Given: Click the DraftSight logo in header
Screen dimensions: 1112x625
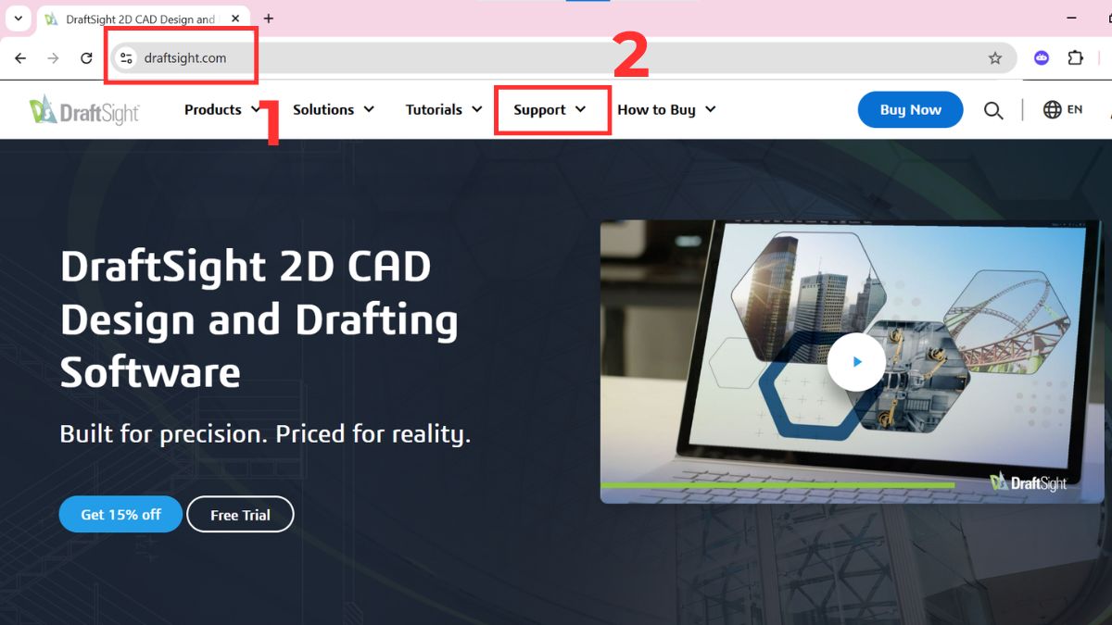Looking at the screenshot, I should tap(84, 110).
